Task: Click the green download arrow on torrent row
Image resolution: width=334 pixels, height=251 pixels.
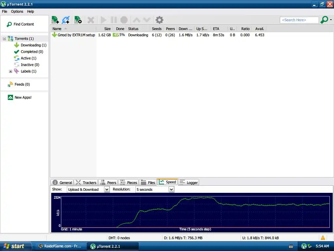Action: [x=54, y=35]
